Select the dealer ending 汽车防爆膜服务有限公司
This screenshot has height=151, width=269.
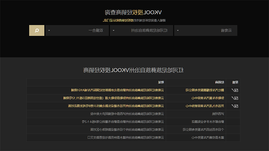pyautogui.click(x=205, y=90)
